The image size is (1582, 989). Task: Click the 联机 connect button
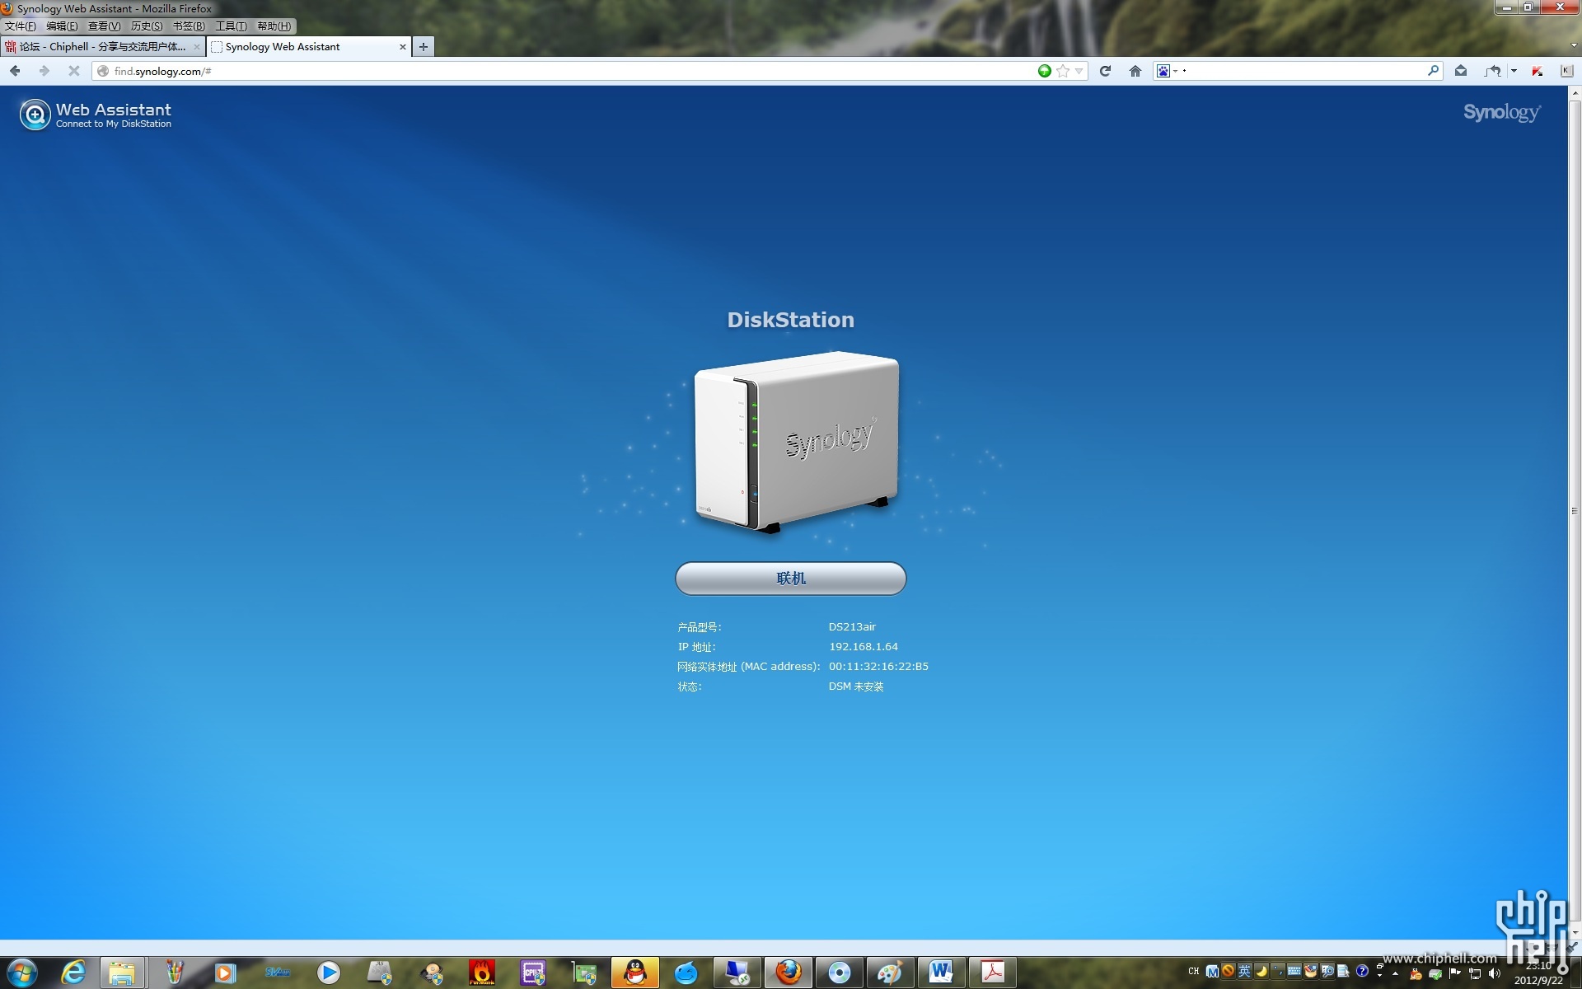pos(790,579)
